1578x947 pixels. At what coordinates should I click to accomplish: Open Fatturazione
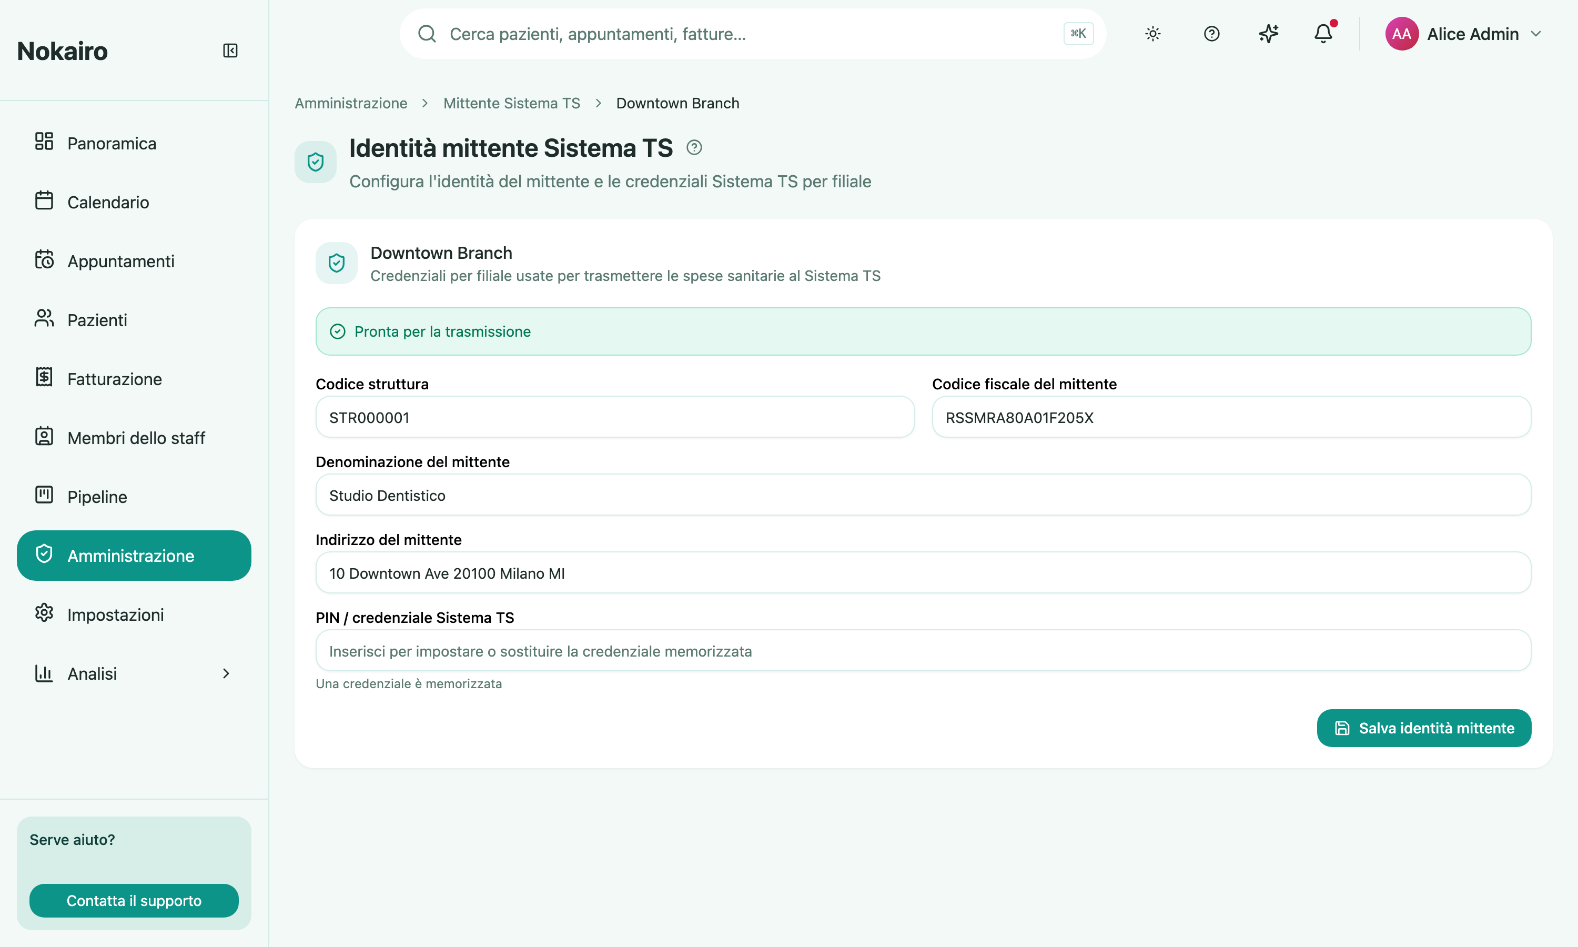134,379
